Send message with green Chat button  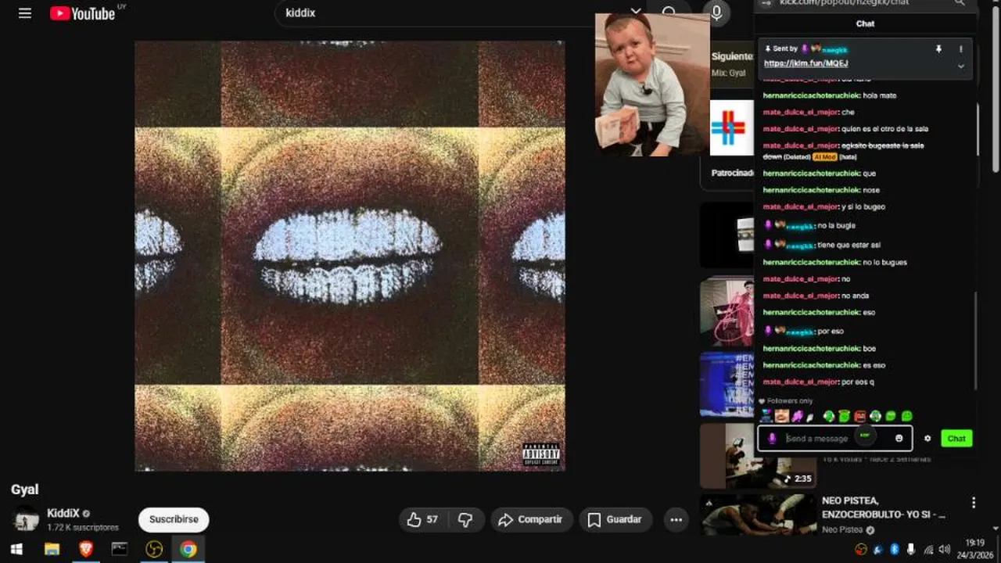click(x=956, y=438)
